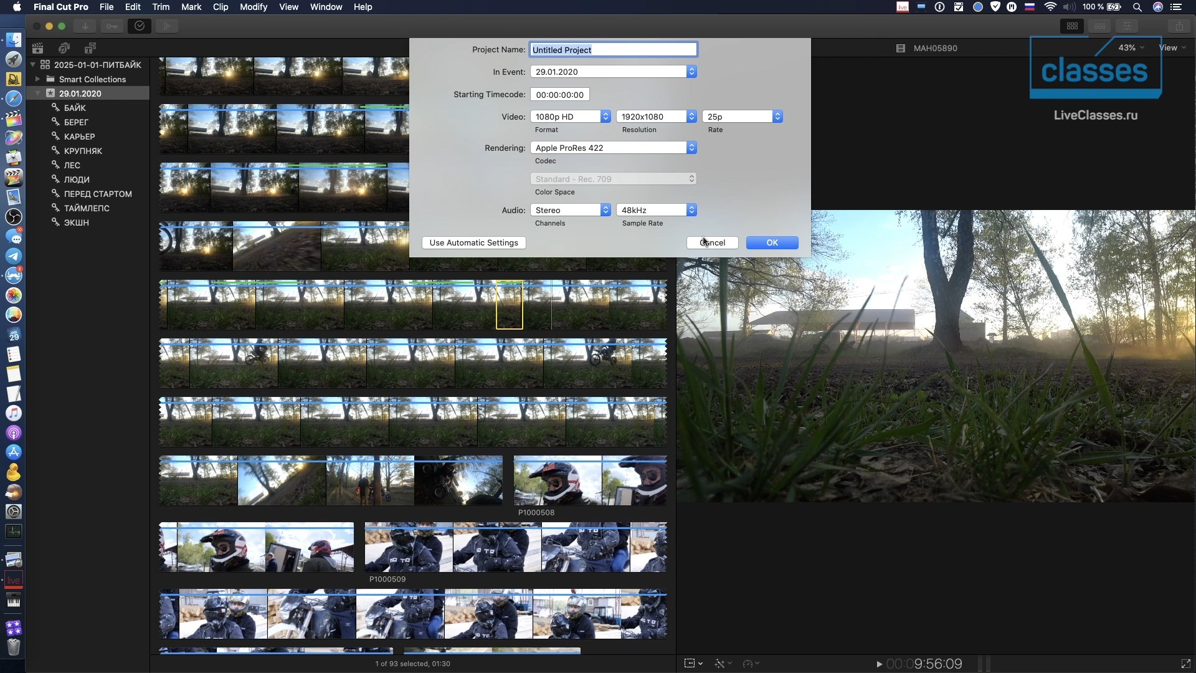Open the Modify menu
This screenshot has width=1196, height=673.
(254, 7)
